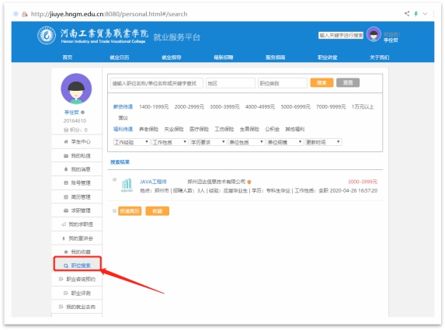Open the 就业日历 navigation menu item
The height and width of the screenshot is (330, 445).
coord(120,57)
